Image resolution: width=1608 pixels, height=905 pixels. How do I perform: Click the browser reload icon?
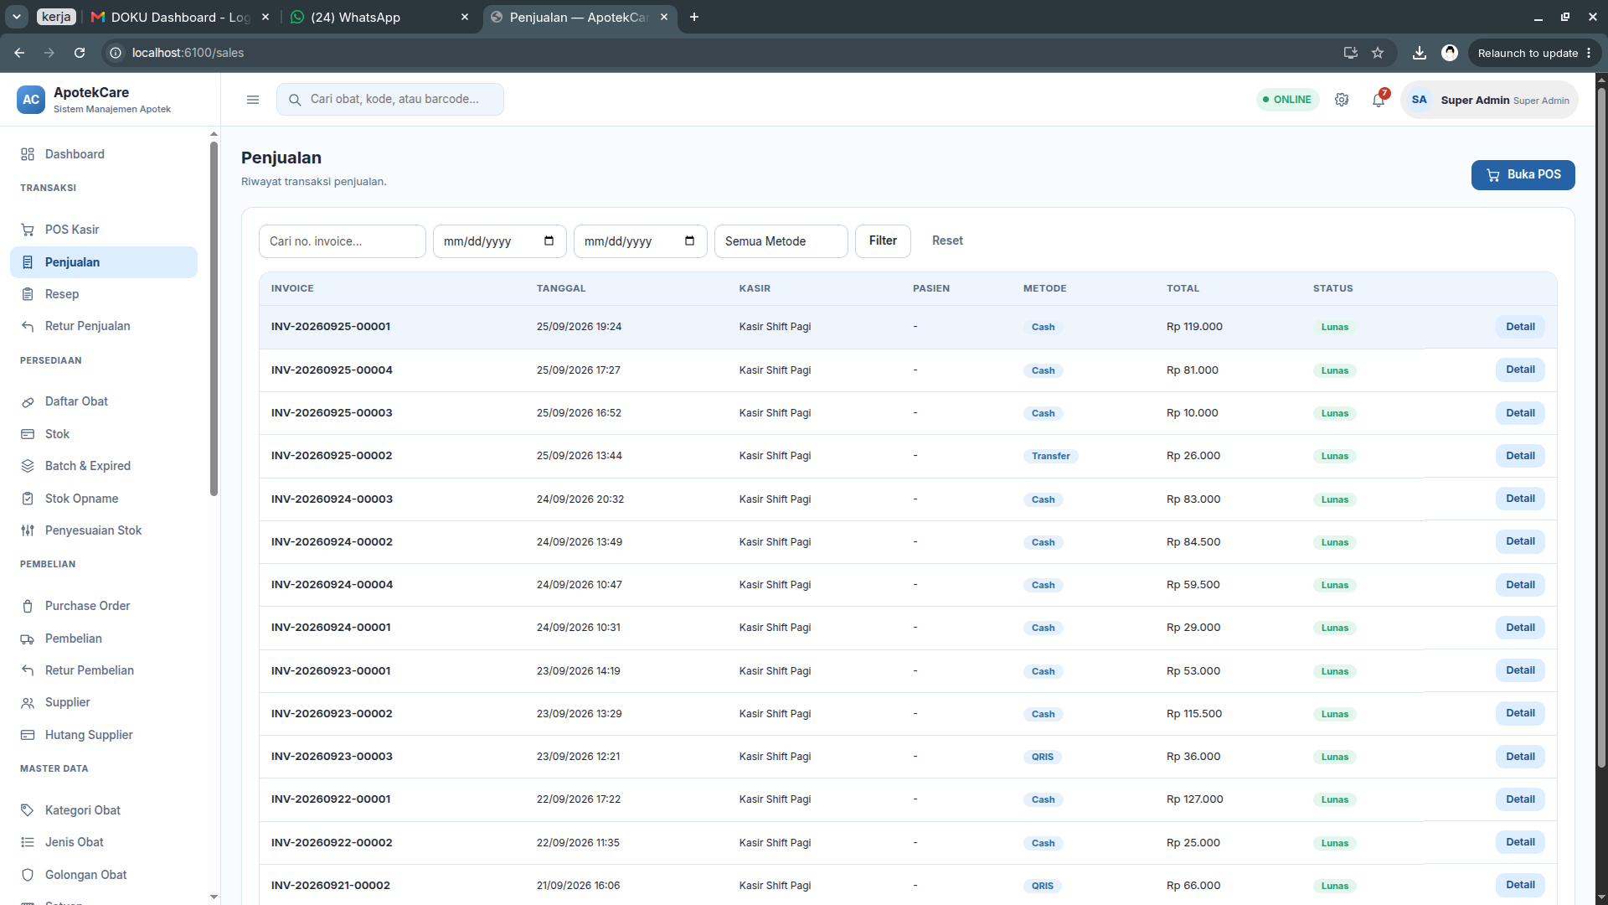80,53
